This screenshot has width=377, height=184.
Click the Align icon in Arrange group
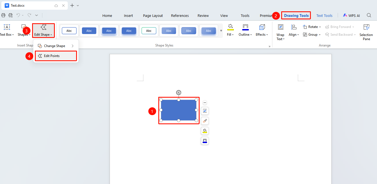(x=294, y=27)
